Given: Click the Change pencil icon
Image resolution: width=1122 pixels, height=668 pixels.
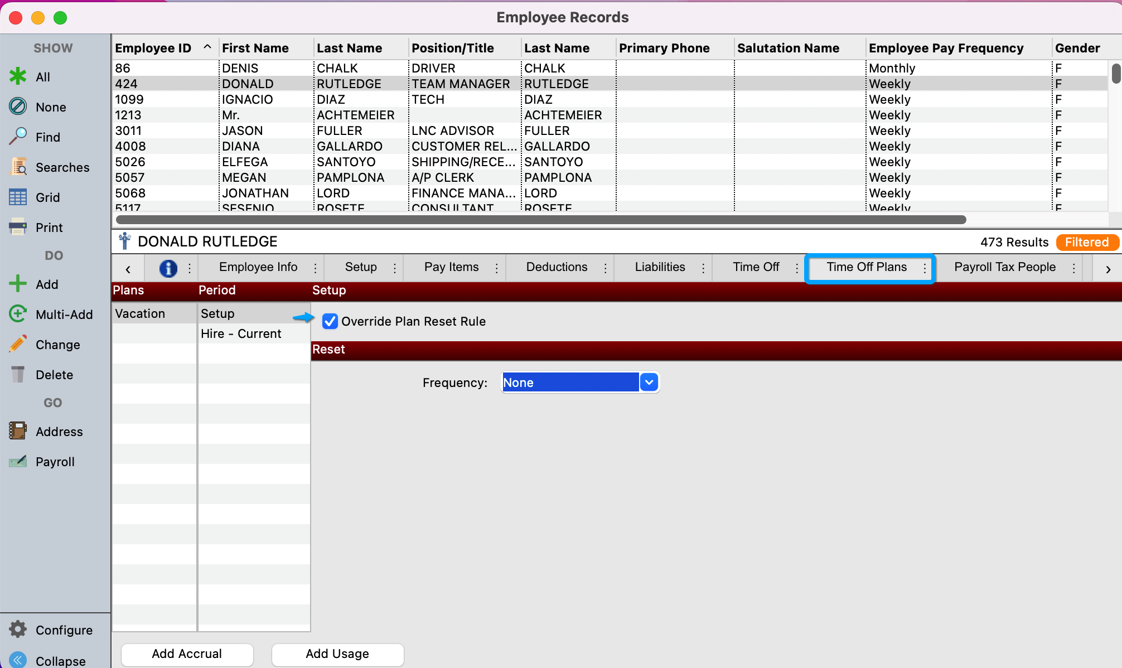Looking at the screenshot, I should click(18, 344).
